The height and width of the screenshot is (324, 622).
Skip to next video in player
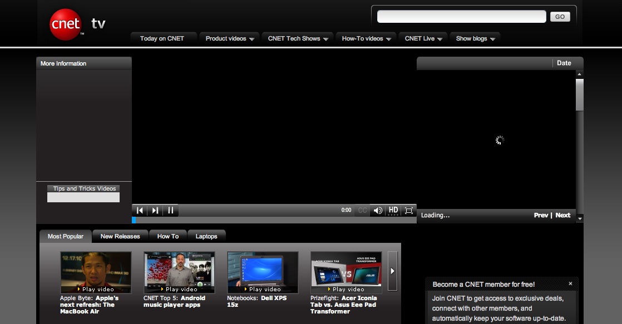[155, 210]
